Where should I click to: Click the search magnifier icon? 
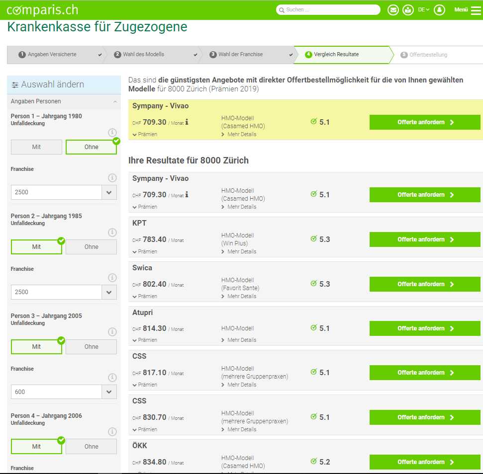point(282,10)
